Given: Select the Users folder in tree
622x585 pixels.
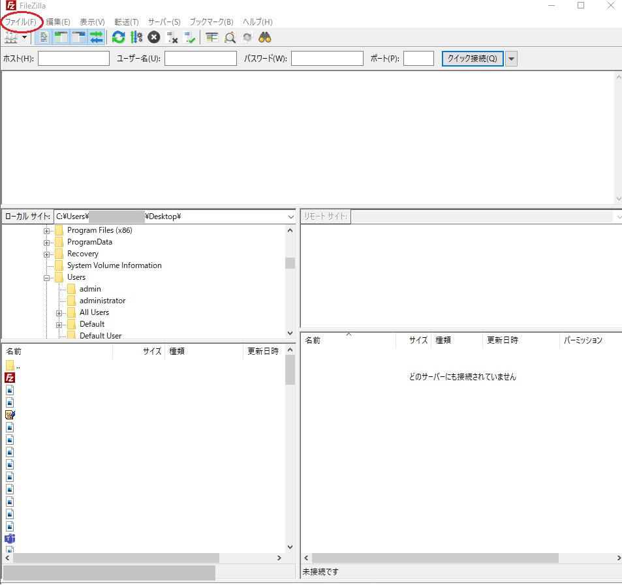Looking at the screenshot, I should (x=76, y=277).
